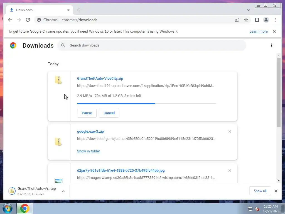This screenshot has height=214, width=285.
Task: Close the bottom download shelf
Action: pyautogui.click(x=276, y=191)
